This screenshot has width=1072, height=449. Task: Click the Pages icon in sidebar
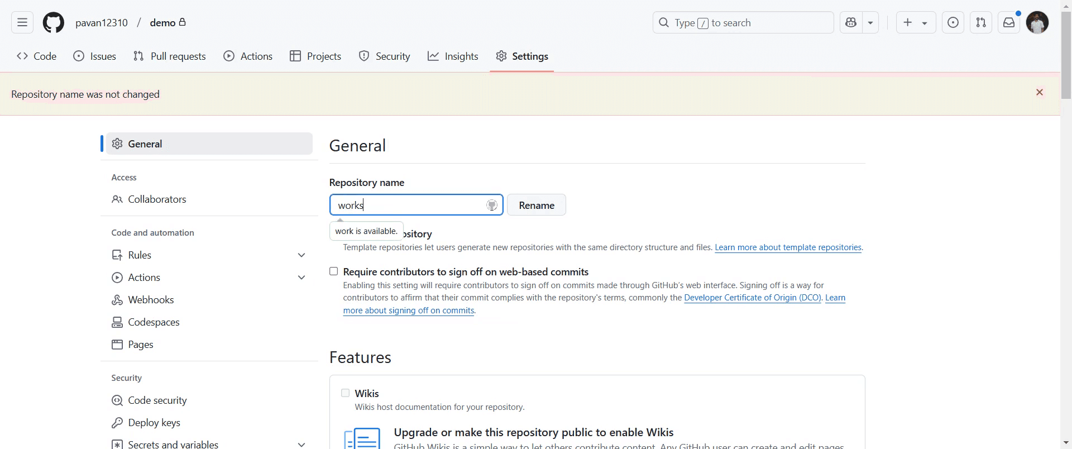coord(117,345)
